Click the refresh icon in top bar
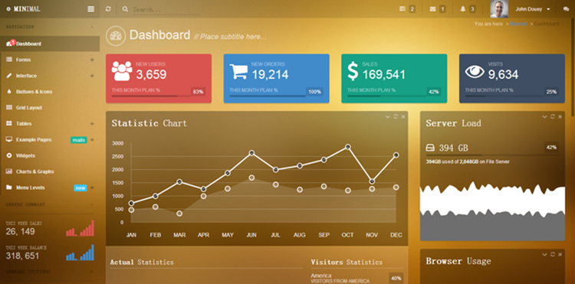This screenshot has height=284, width=575. coord(108,9)
